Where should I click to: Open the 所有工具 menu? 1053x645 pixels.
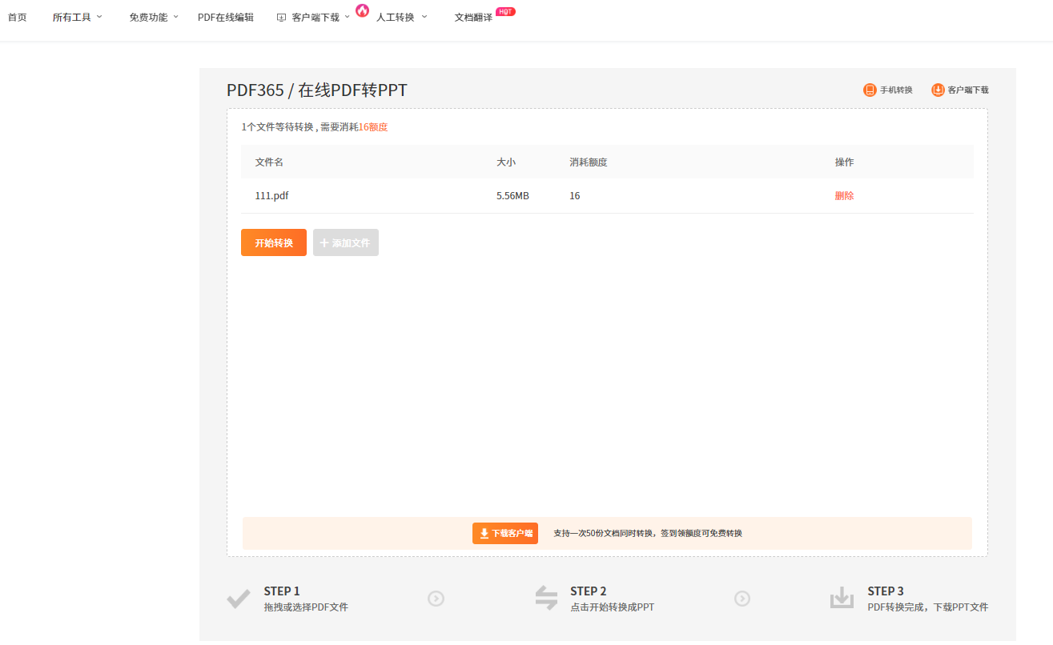(72, 17)
